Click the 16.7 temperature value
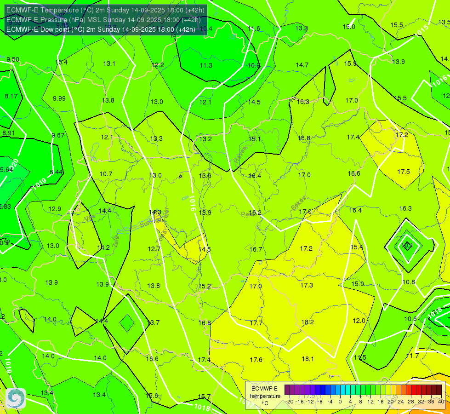450x414 pixels. [256, 249]
